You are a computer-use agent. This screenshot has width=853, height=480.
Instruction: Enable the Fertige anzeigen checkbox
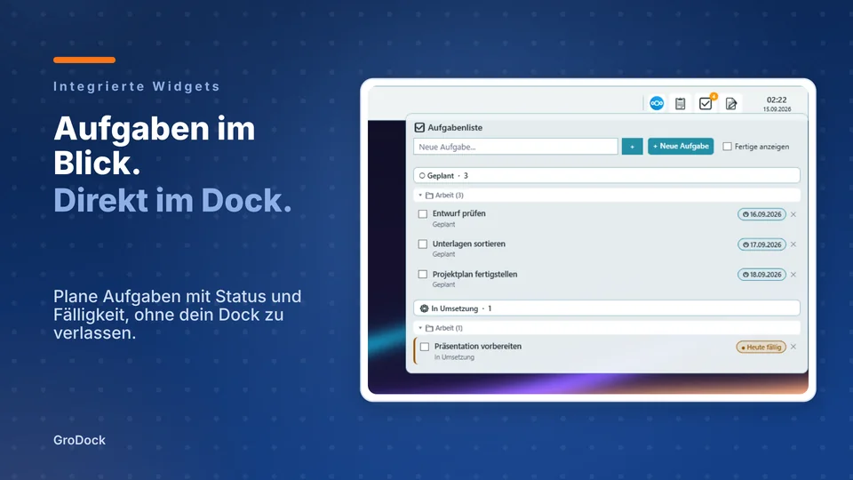tap(728, 147)
